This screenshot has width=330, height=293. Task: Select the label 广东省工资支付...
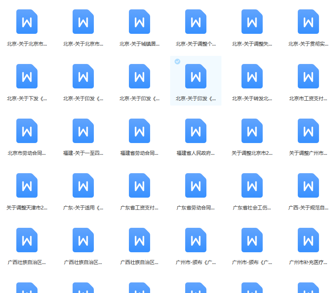tap(140, 208)
